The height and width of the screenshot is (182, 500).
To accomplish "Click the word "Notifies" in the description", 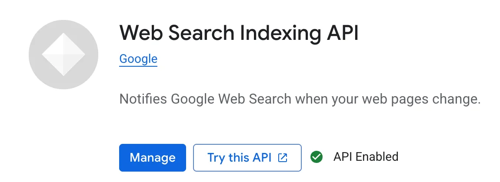I will tap(143, 99).
